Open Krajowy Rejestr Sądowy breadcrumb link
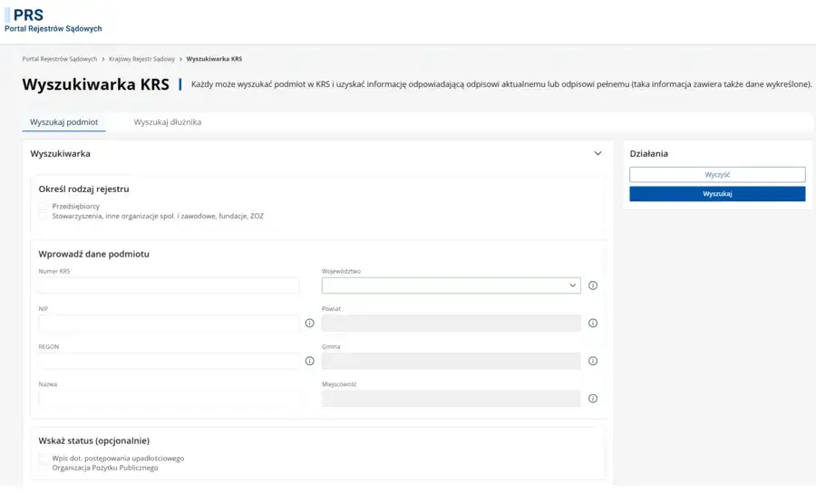 (141, 59)
